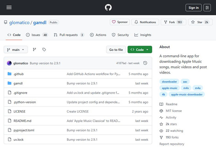Click the Go to file button
The height and width of the screenshot is (147, 216).
116,50
